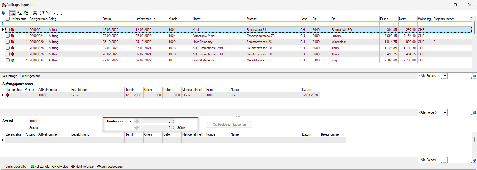Screen dimensions: 477x170
Task: Print using the printer icon
Action: tap(59, 13)
